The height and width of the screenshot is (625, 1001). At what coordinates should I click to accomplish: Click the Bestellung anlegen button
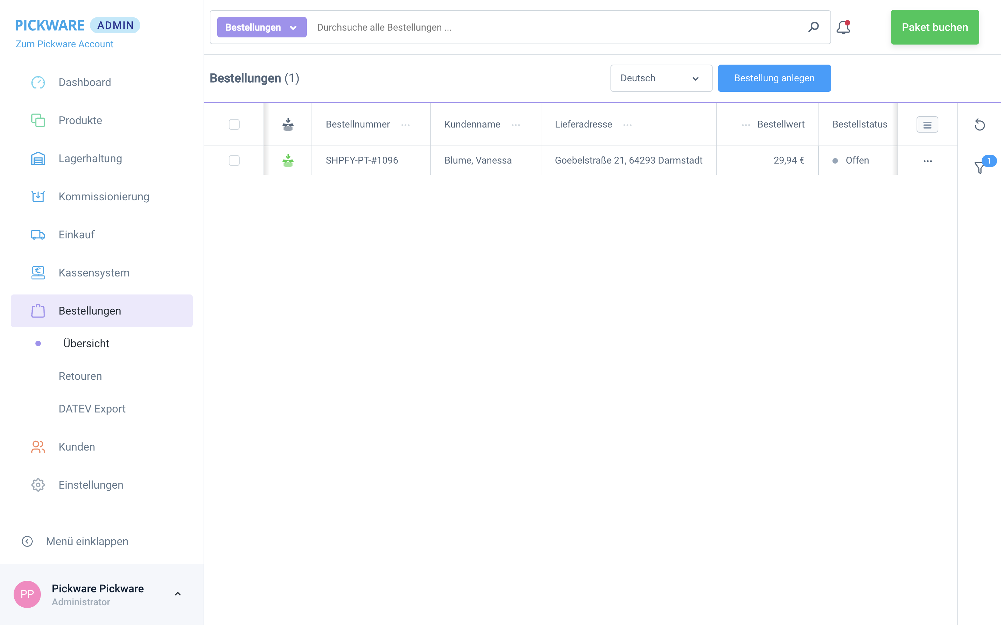click(774, 78)
